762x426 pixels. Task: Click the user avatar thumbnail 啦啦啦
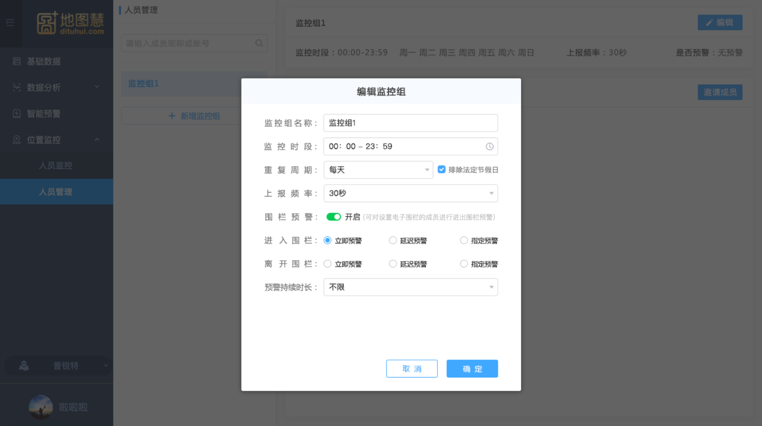click(41, 407)
